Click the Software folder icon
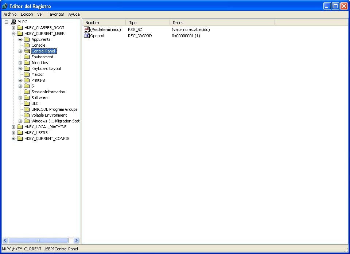This screenshot has width=350, height=254. (x=27, y=98)
